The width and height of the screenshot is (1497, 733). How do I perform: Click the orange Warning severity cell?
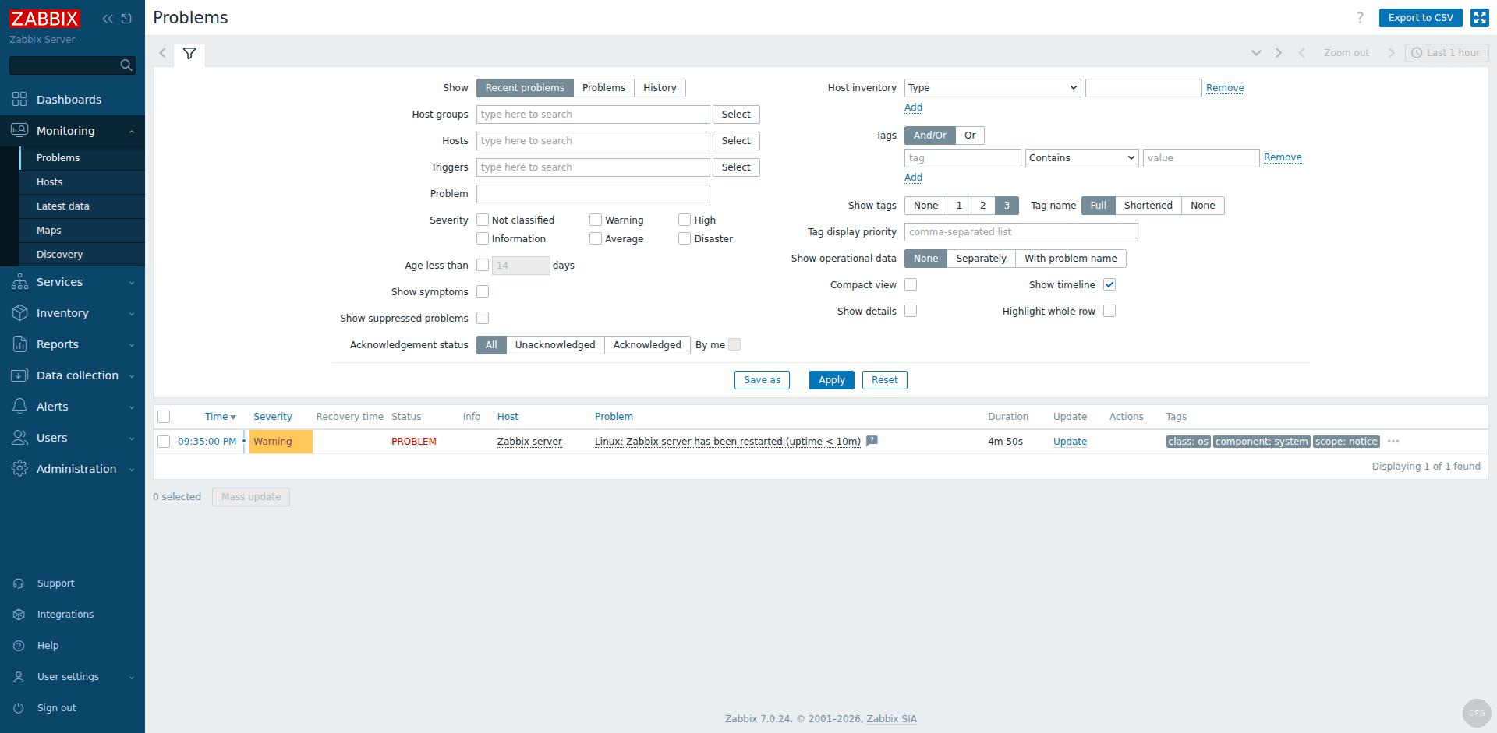(x=281, y=441)
